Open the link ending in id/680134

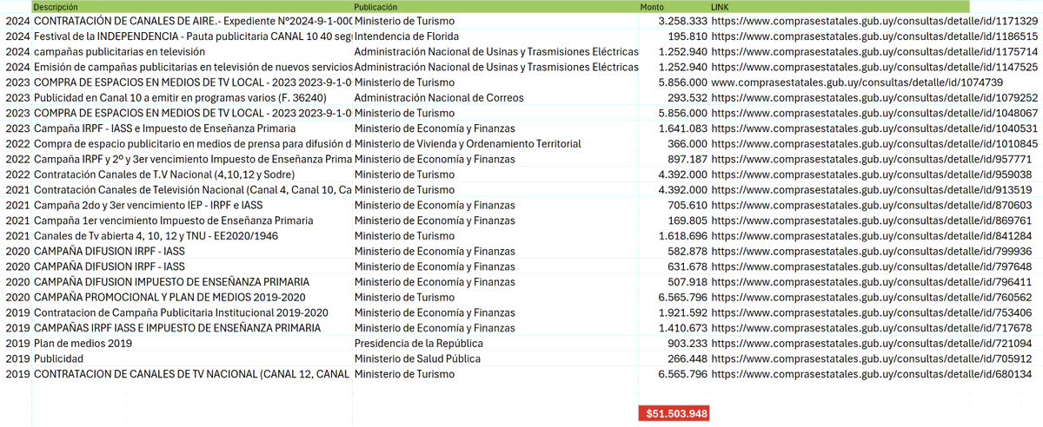[871, 374]
